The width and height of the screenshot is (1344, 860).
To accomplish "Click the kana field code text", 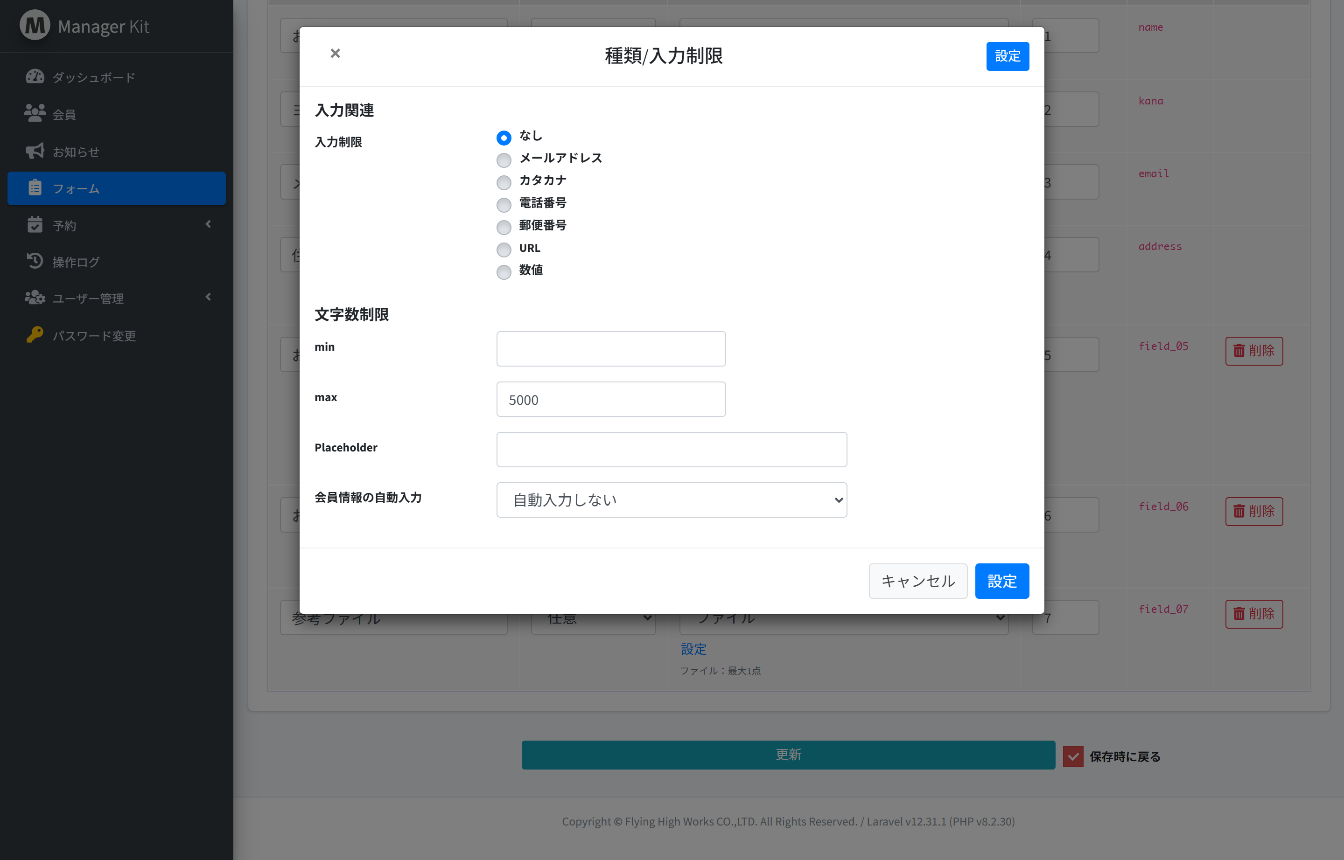I will [1151, 101].
